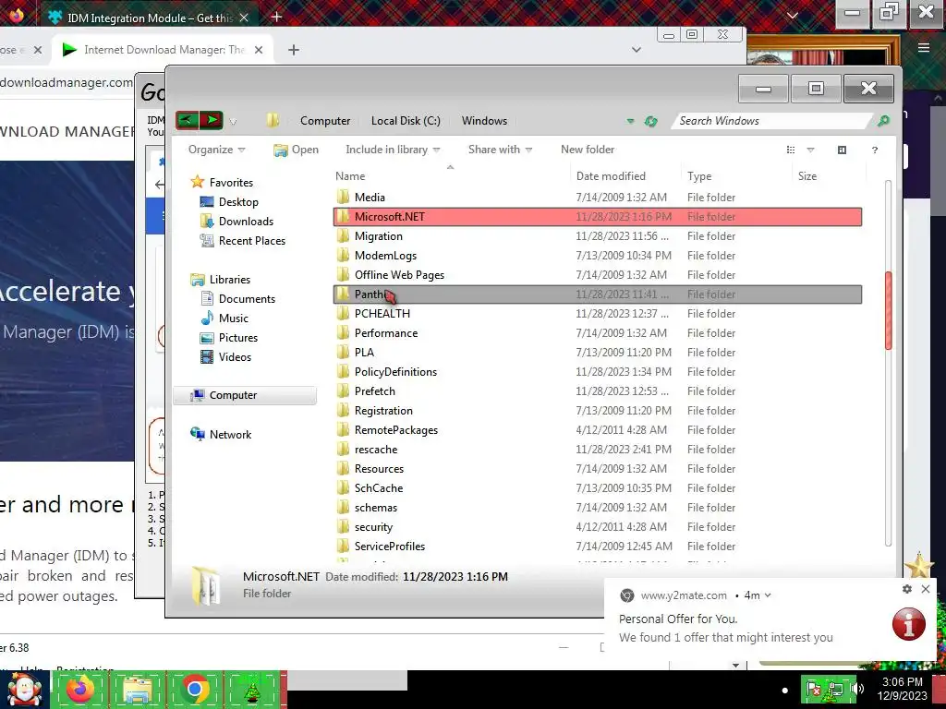Open Desktop in the Favorites list
Viewport: 946px width, 709px height.
[x=238, y=202]
